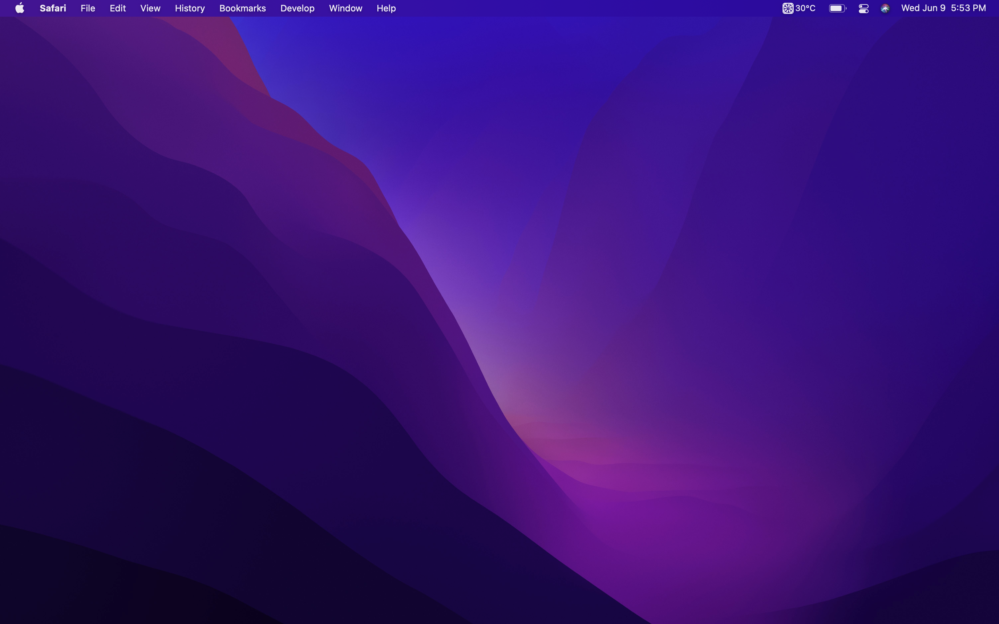Image resolution: width=999 pixels, height=624 pixels.
Task: Click the date and time clock
Action: 944,8
